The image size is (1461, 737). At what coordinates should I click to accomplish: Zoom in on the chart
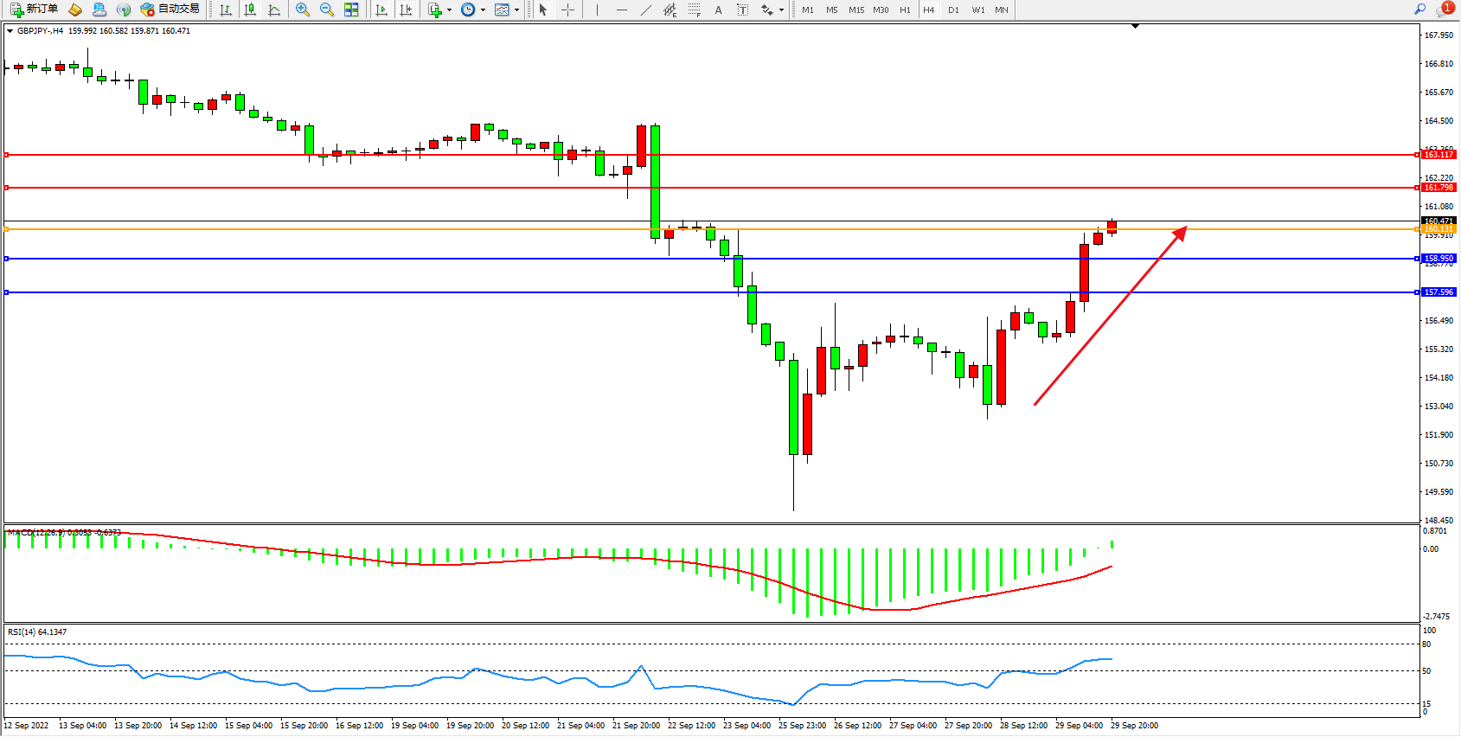pos(303,10)
